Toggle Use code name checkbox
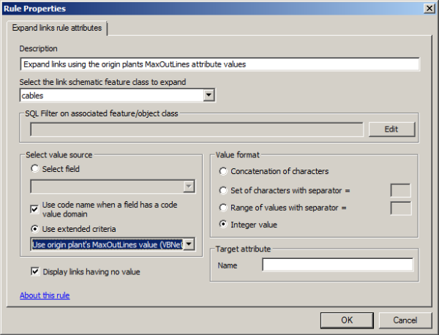This screenshot has width=439, height=335. click(35, 208)
